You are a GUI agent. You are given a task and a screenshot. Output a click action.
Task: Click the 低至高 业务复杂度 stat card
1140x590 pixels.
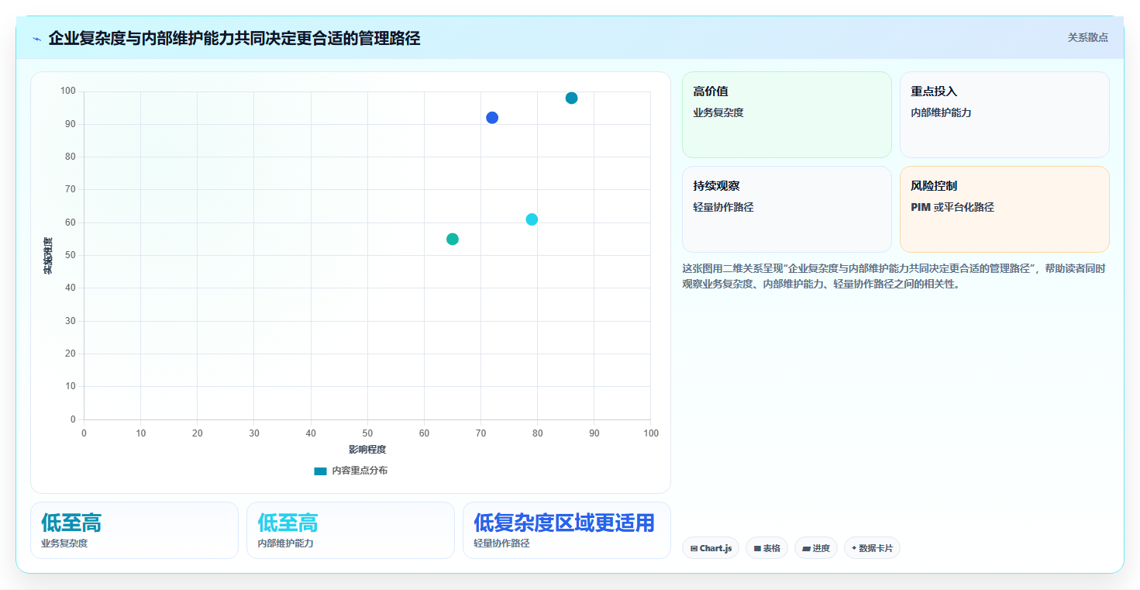[134, 530]
